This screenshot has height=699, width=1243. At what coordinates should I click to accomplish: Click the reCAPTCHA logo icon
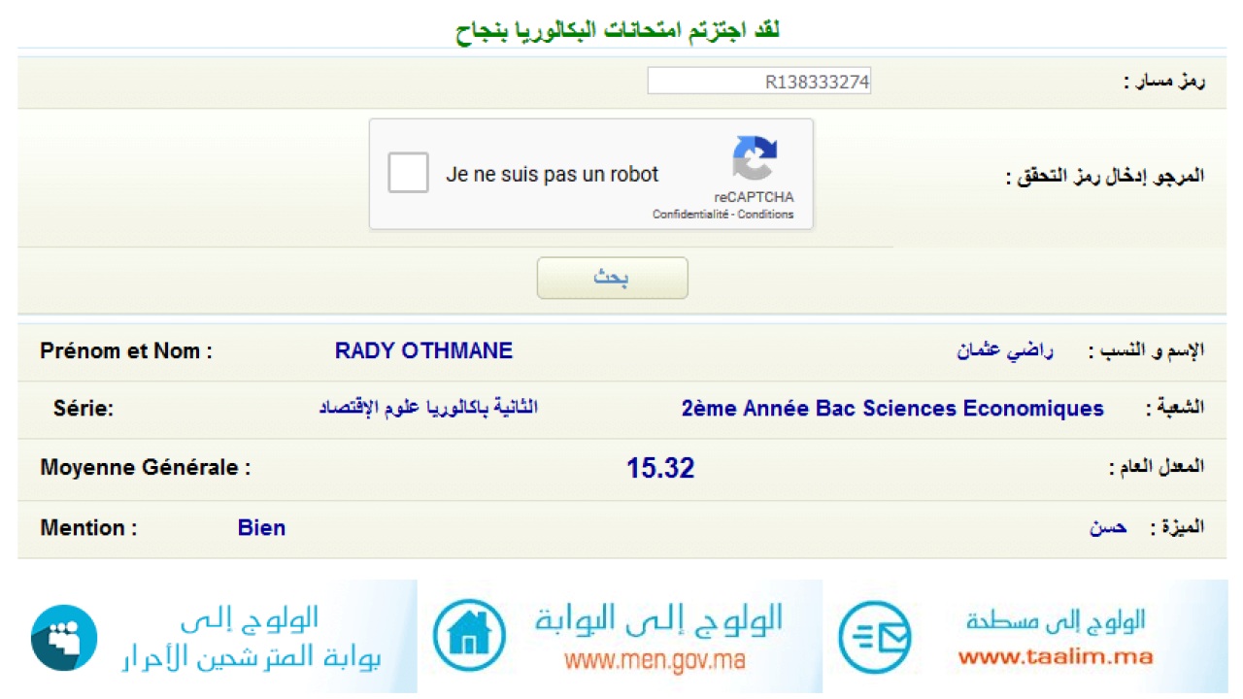[x=755, y=158]
